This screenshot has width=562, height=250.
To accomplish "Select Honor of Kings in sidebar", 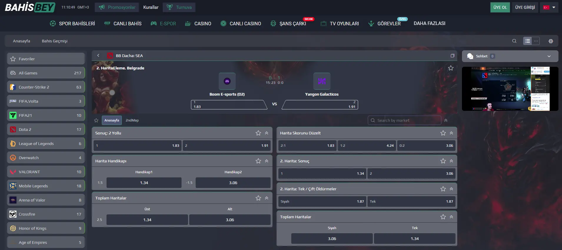I will tap(46, 228).
